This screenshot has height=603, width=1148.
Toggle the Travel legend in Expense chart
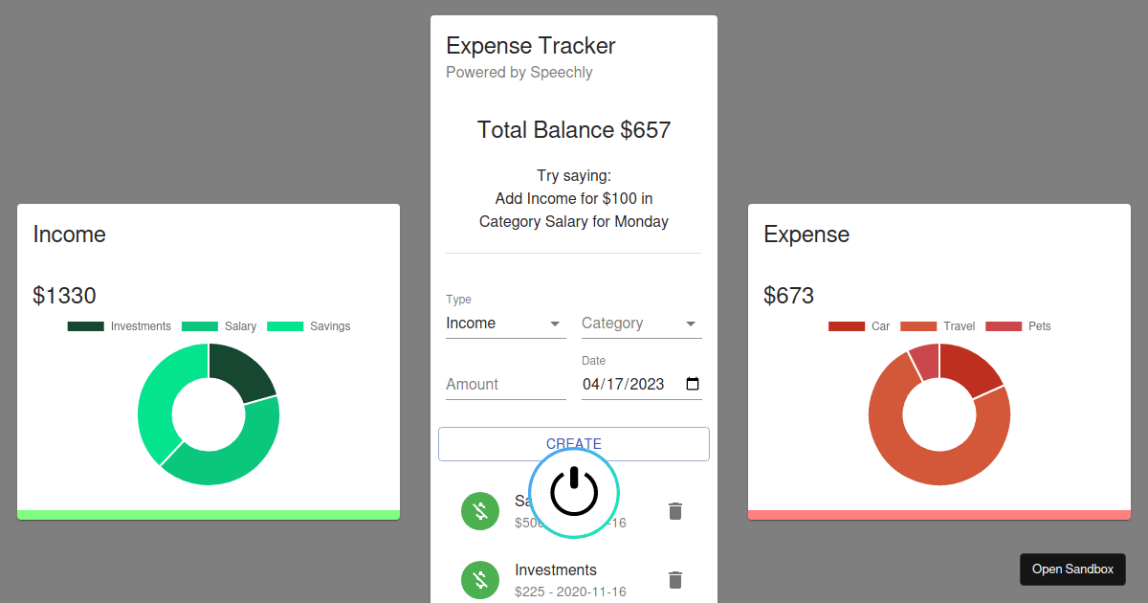tap(938, 326)
